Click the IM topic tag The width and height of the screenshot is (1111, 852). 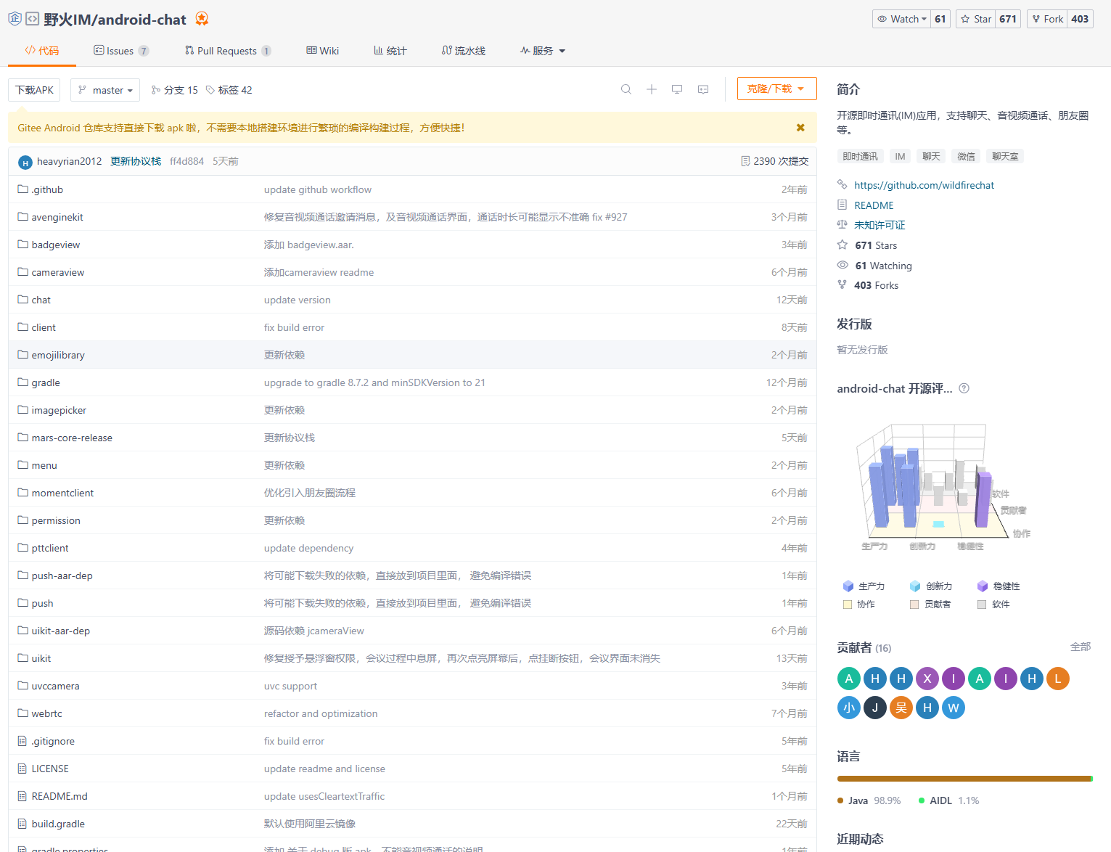pyautogui.click(x=900, y=156)
